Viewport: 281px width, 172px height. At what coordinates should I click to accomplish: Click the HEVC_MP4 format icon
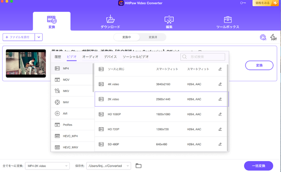click(x=57, y=136)
